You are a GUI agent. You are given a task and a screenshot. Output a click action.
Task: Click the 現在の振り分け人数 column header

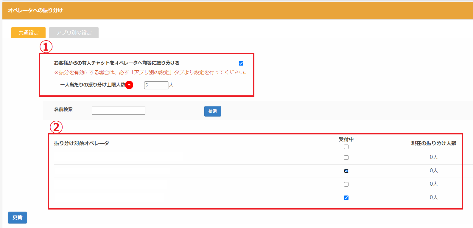click(x=434, y=143)
